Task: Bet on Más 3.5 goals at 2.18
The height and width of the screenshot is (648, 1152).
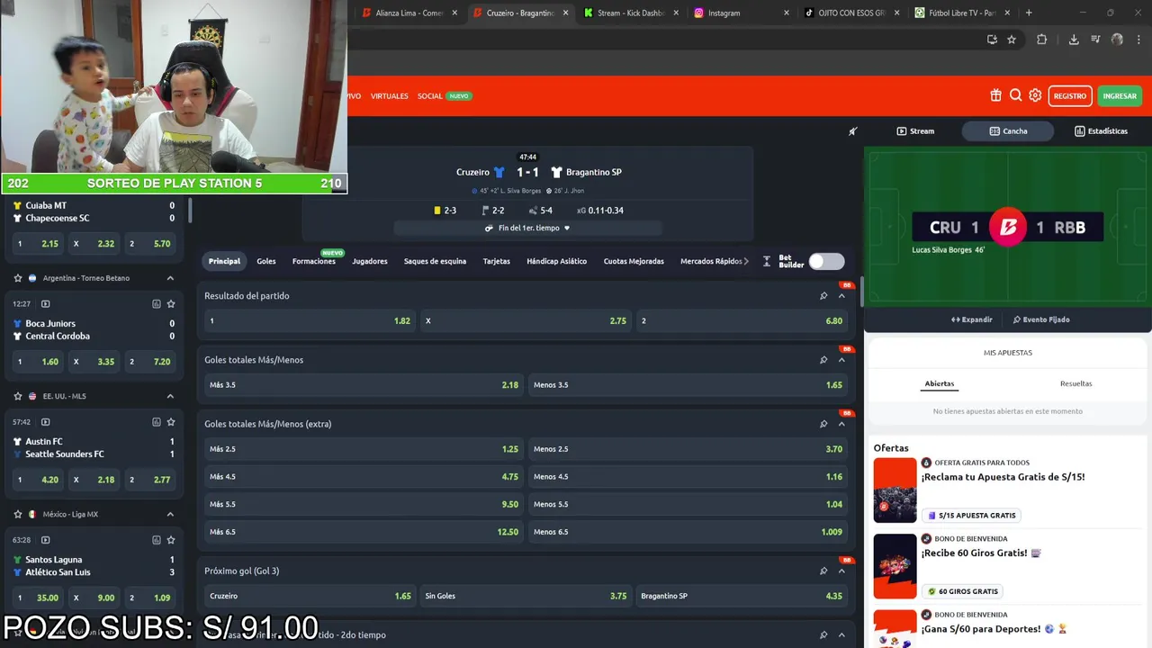Action: [x=364, y=385]
